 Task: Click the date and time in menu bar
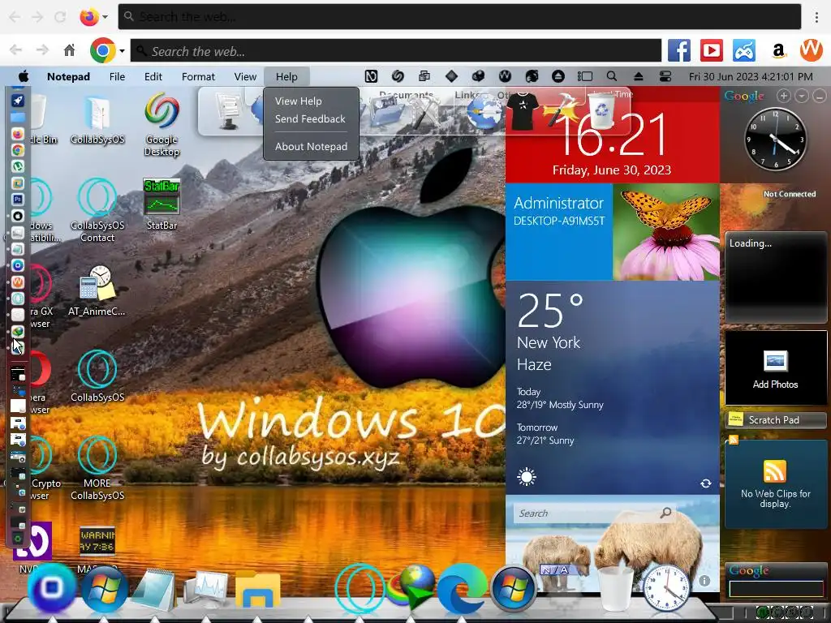pyautogui.click(x=751, y=76)
